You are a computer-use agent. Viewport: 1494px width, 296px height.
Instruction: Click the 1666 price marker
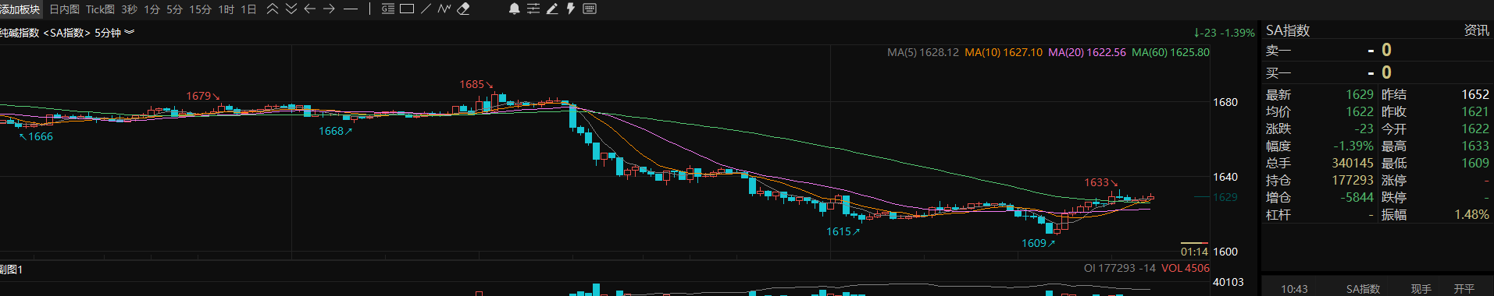coord(36,136)
